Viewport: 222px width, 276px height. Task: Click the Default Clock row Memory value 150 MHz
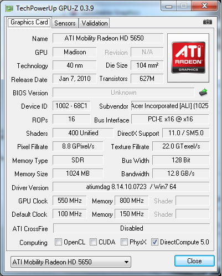pyautogui.click(x=132, y=214)
